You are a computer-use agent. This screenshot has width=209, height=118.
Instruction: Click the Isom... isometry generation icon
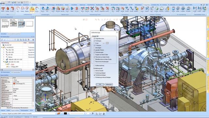142,9
